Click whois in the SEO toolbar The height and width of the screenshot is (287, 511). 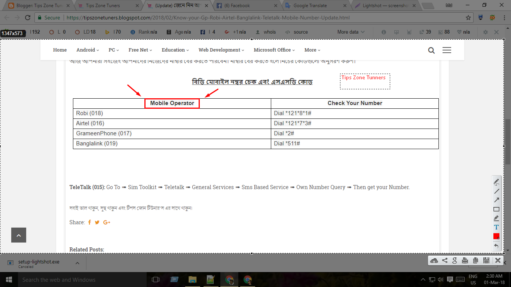[x=265, y=32]
